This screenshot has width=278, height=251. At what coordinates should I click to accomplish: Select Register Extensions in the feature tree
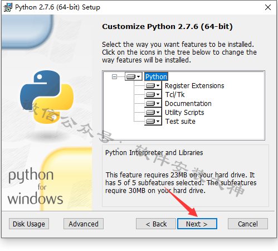coord(194,86)
